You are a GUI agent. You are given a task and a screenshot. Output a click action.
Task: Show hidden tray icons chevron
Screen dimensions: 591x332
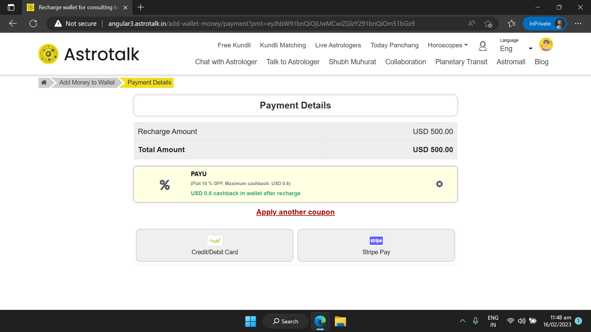pos(462,321)
